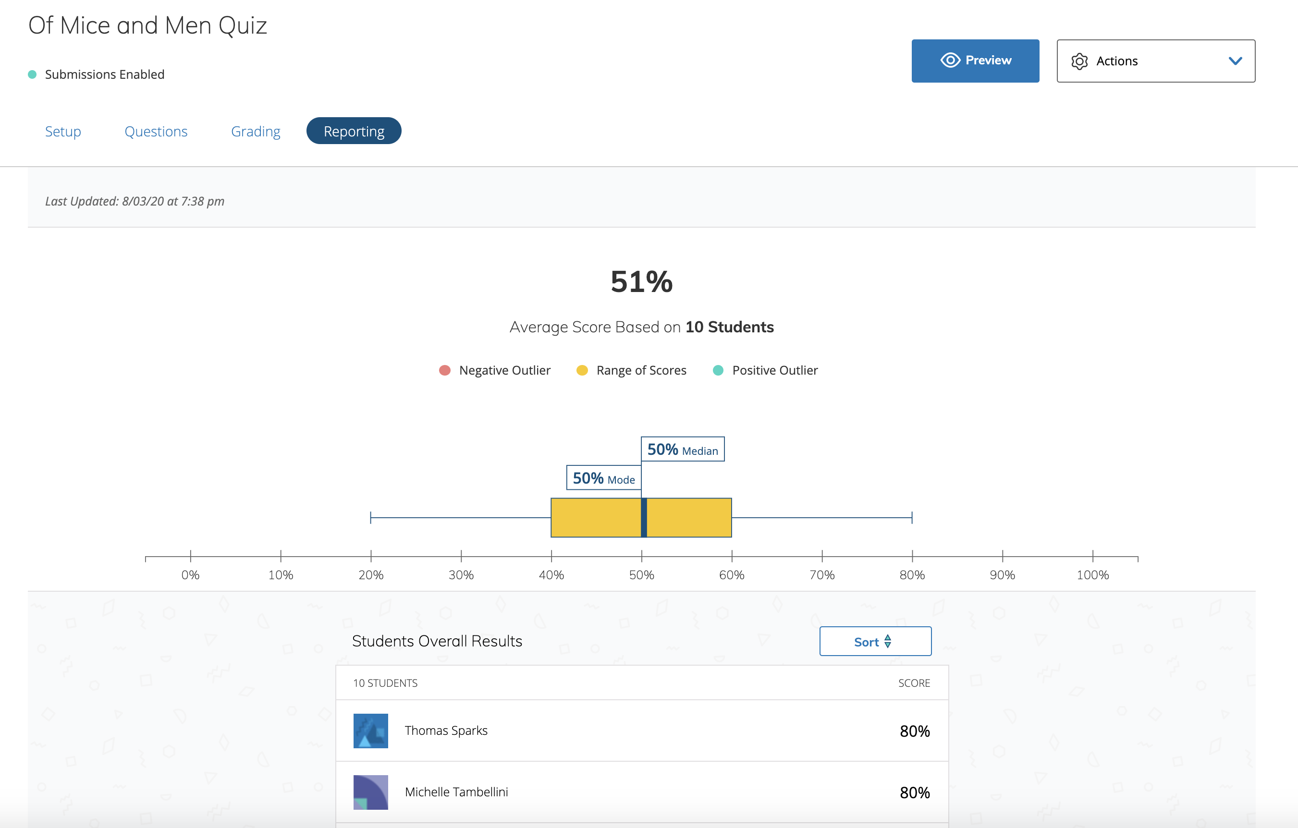Click the Preview button
The image size is (1298, 828).
click(975, 61)
